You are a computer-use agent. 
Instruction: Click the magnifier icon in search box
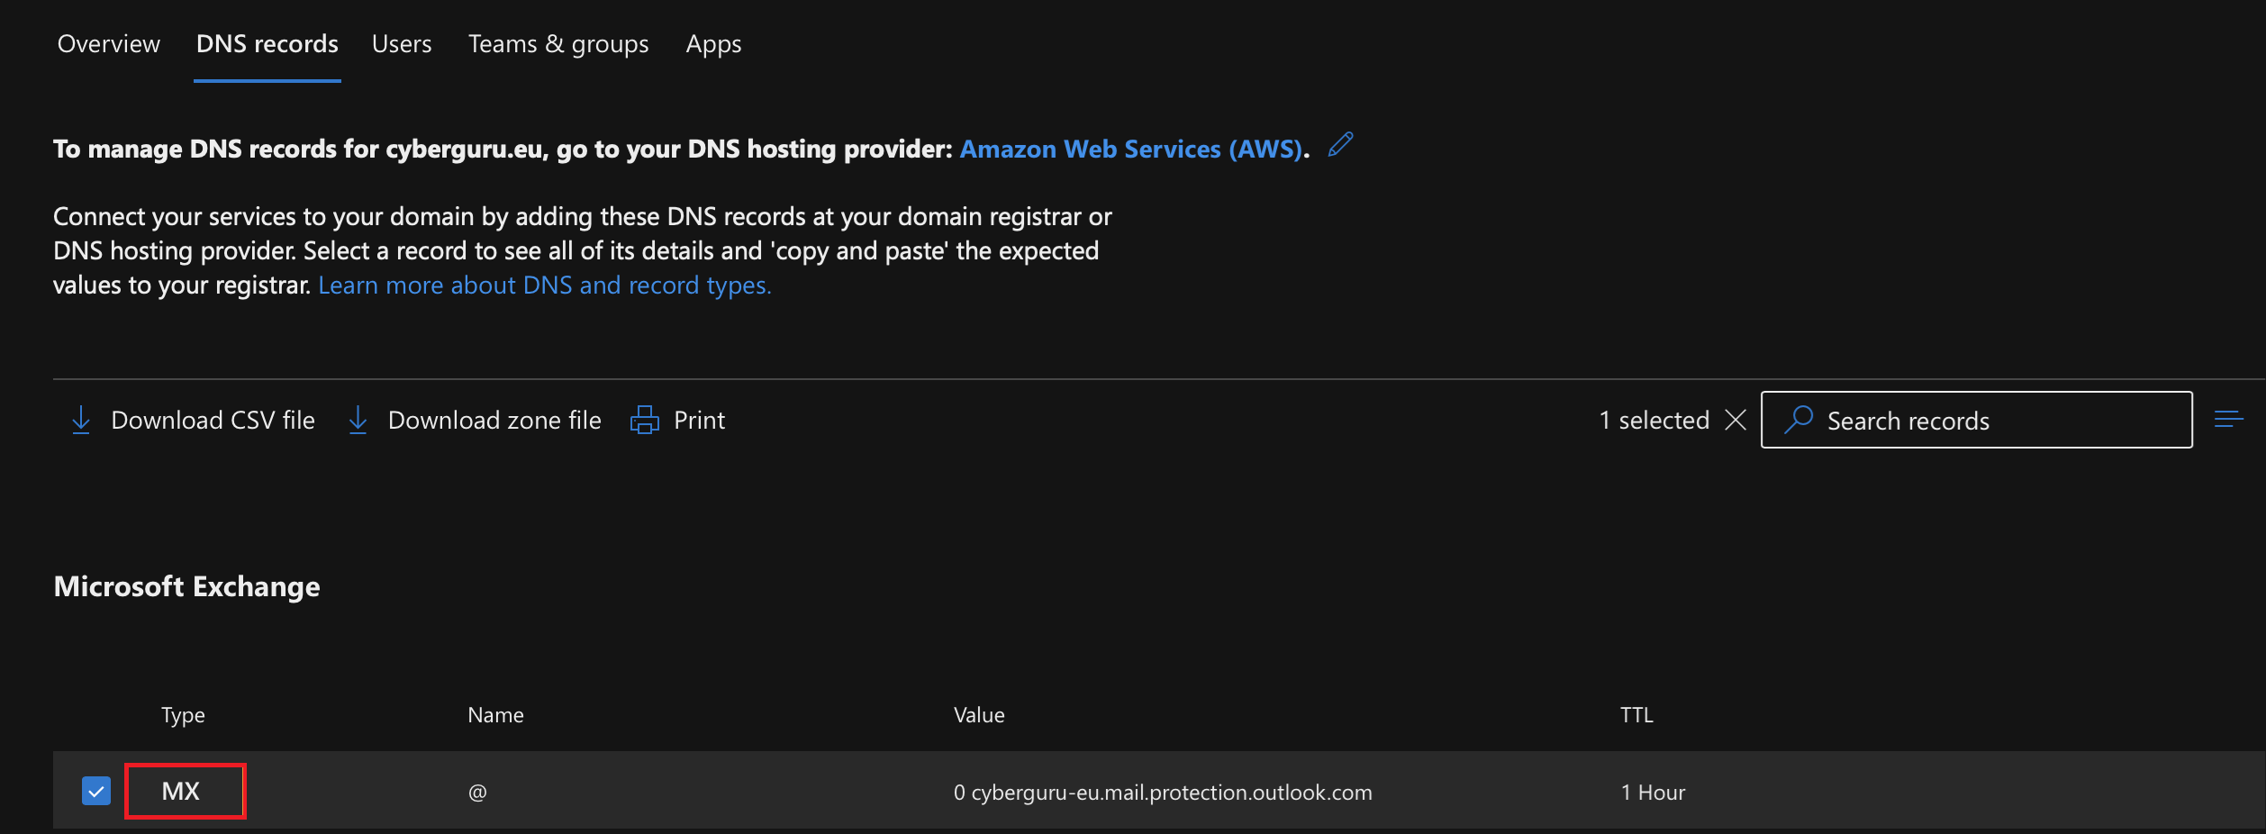click(1799, 420)
